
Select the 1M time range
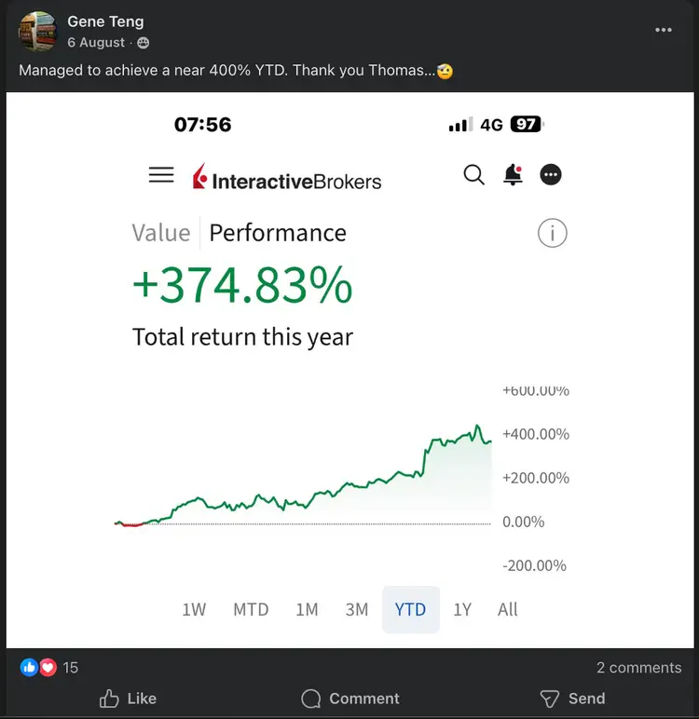pos(307,609)
